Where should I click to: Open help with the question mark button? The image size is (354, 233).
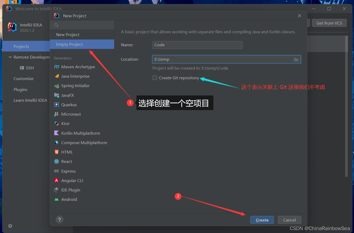point(59,220)
